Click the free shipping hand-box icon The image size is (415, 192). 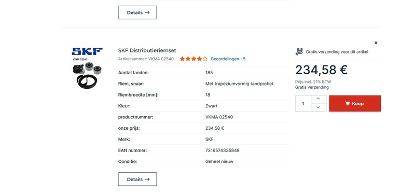pyautogui.click(x=299, y=52)
